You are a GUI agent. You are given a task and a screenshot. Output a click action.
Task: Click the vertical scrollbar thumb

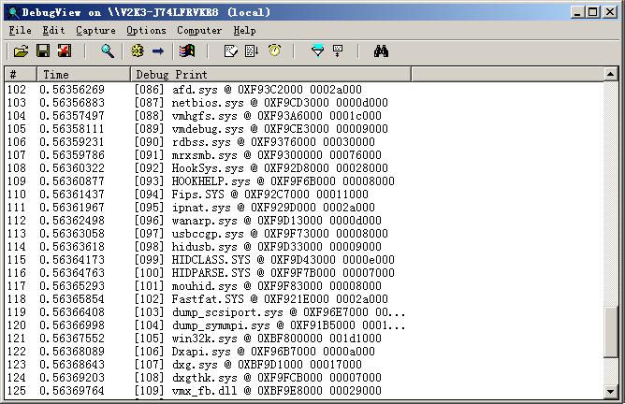[x=610, y=332]
